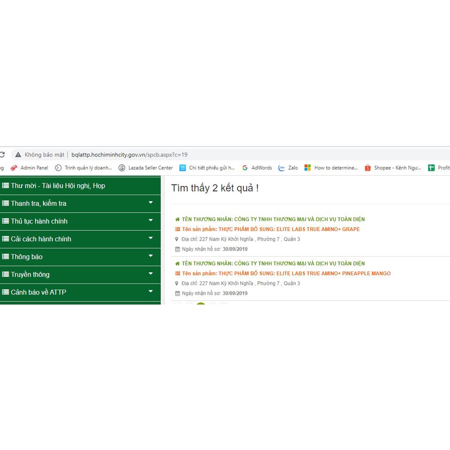
Task: Open the TRUE AMINO+ PINEAPPLE MANGO product link
Action: click(286, 273)
